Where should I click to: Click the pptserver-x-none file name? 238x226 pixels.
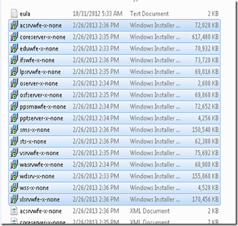tap(41, 119)
